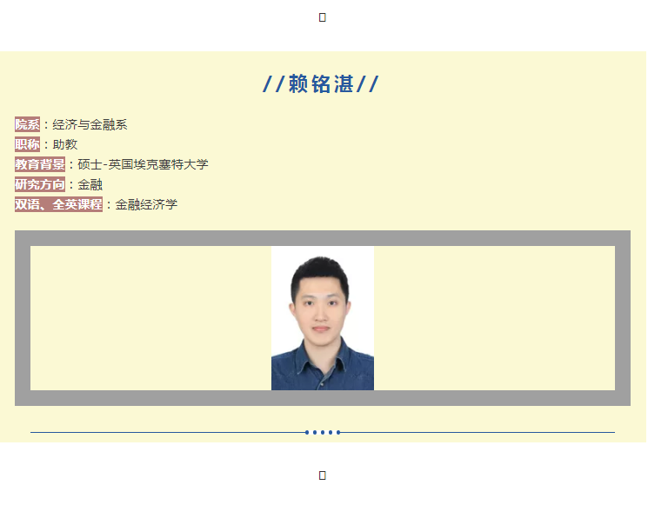Click the placeholder glyph above the yellow card
Screen dimensions: 648x505
[x=323, y=17]
